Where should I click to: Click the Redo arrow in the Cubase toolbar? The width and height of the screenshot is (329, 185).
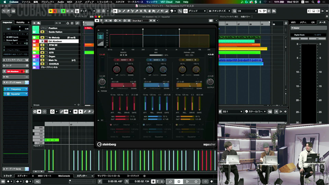pyautogui.click(x=8, y=11)
